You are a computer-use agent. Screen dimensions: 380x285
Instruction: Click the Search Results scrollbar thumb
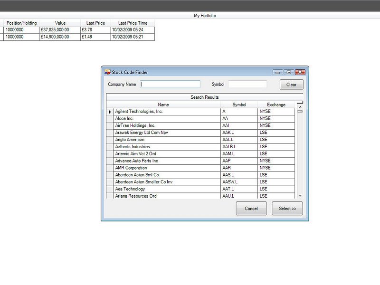[300, 112]
